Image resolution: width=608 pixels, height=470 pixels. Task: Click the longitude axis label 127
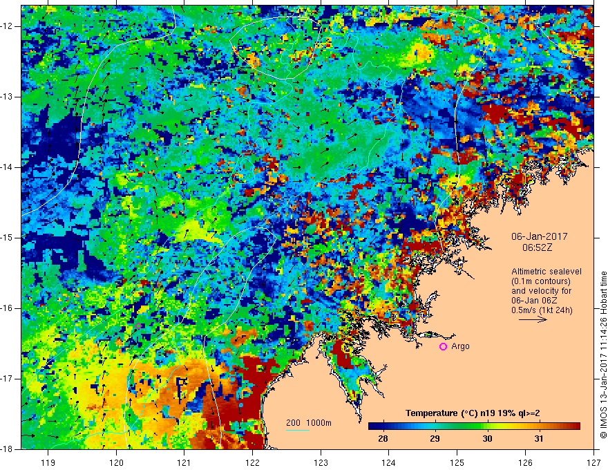(593, 462)
